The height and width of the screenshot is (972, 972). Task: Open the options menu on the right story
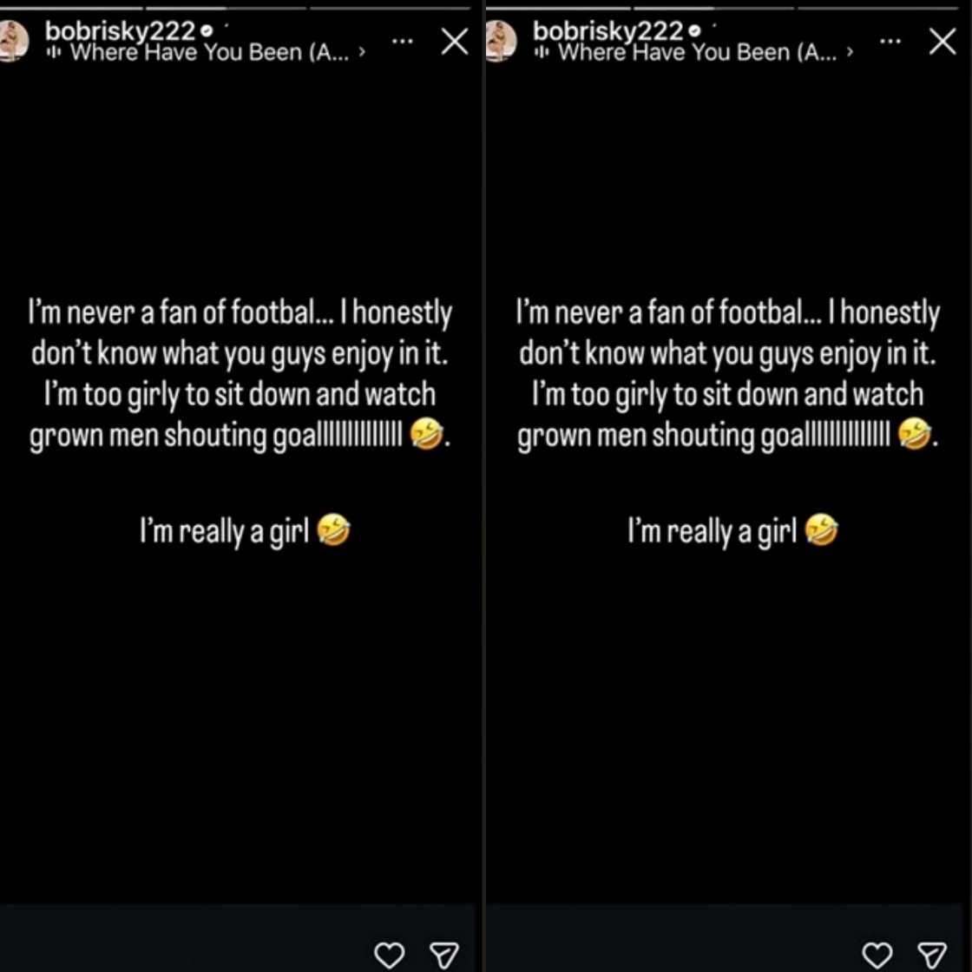890,39
